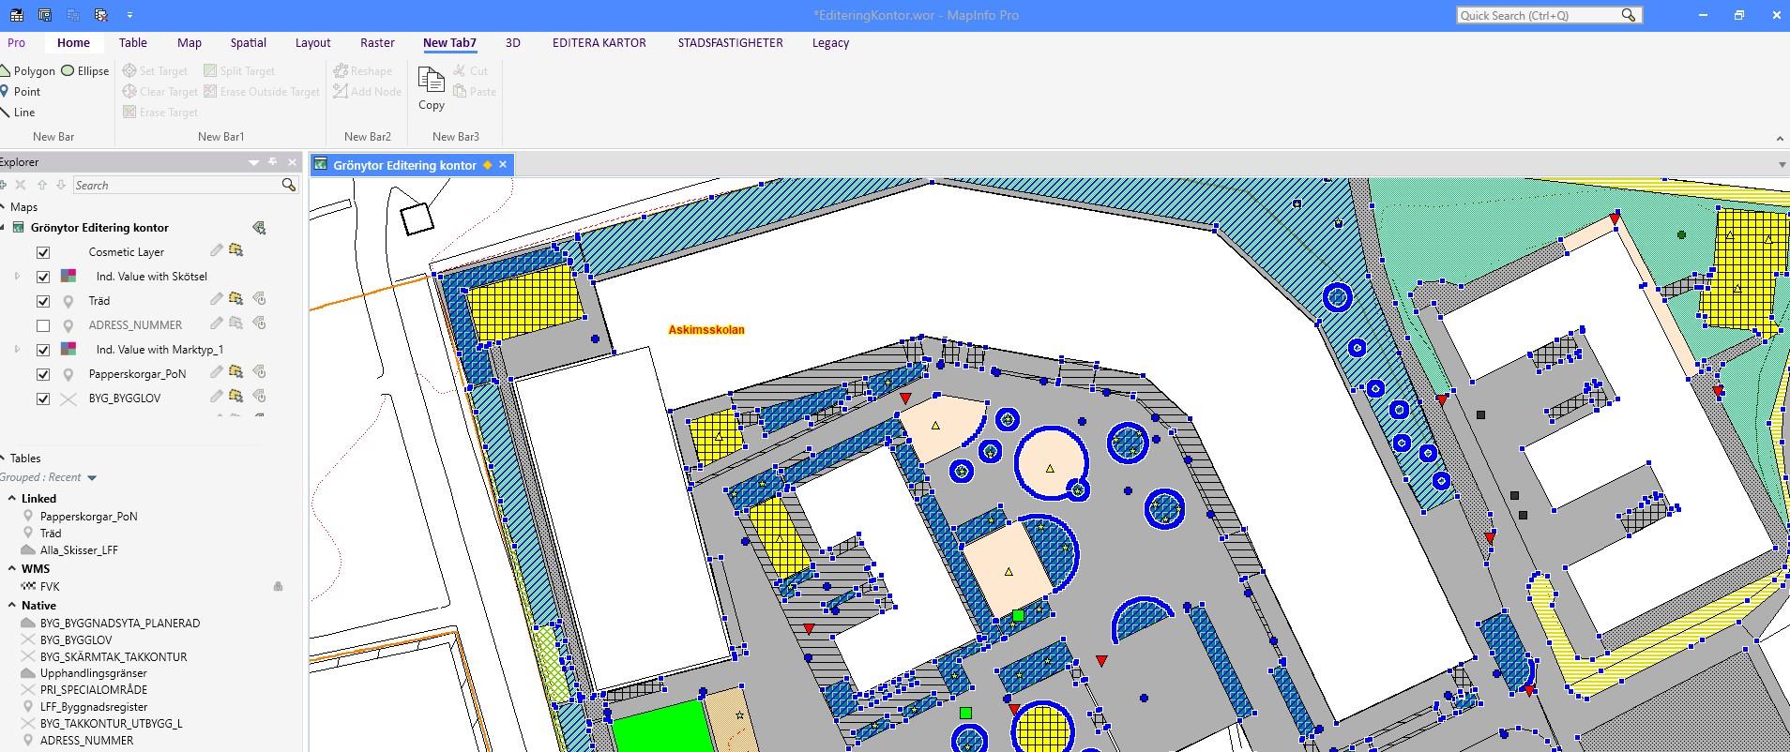1790x752 pixels.
Task: Choose the Point tool
Action: pos(21,92)
